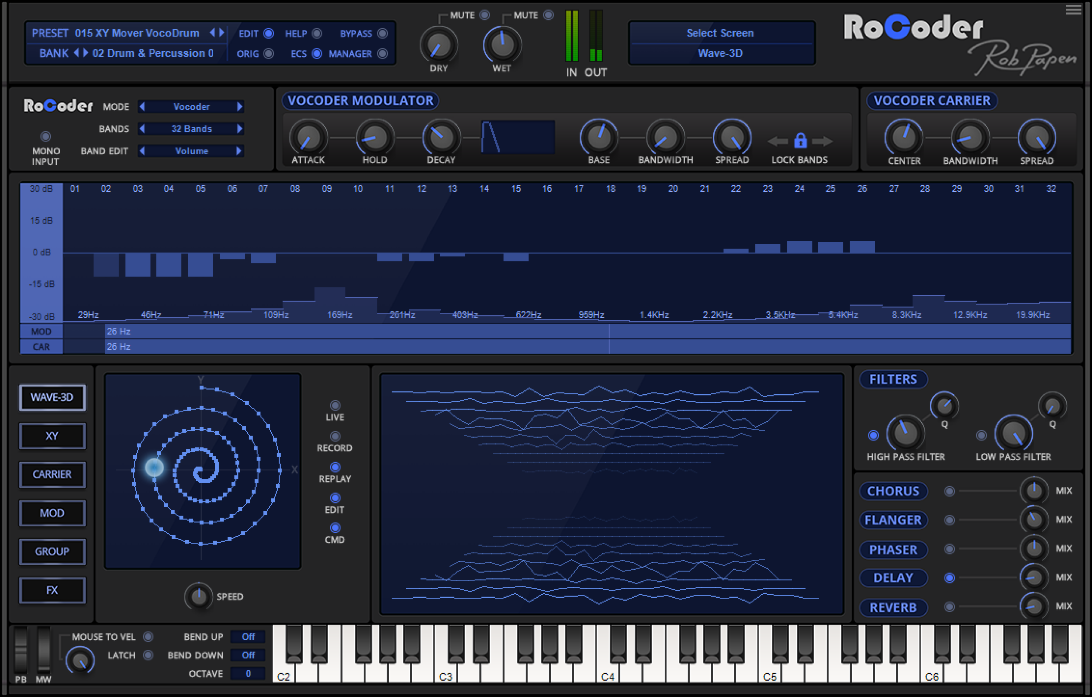
Task: Turn the ATTACK knob in Vocoder Modulator
Action: (308, 137)
